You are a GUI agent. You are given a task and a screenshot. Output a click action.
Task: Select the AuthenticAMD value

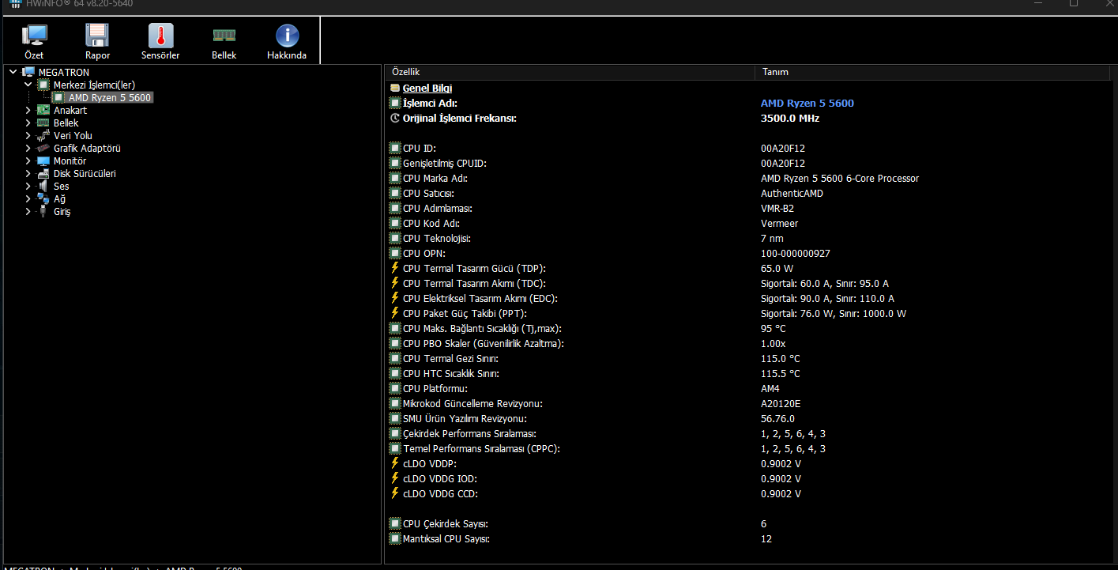pyautogui.click(x=792, y=194)
